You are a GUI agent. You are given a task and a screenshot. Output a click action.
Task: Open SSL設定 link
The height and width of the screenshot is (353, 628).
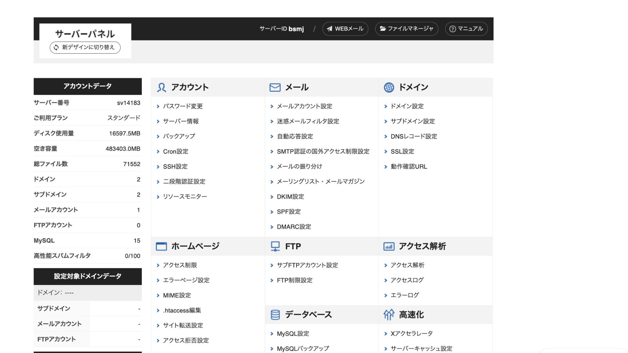pyautogui.click(x=402, y=151)
